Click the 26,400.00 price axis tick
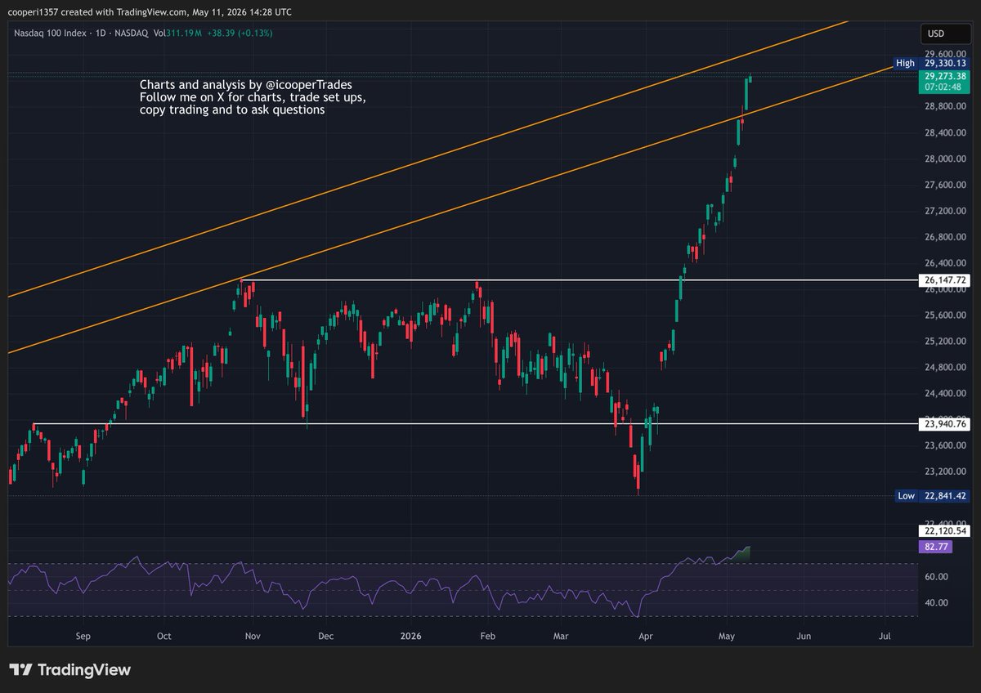Screen dimensions: 981x693 [x=947, y=263]
